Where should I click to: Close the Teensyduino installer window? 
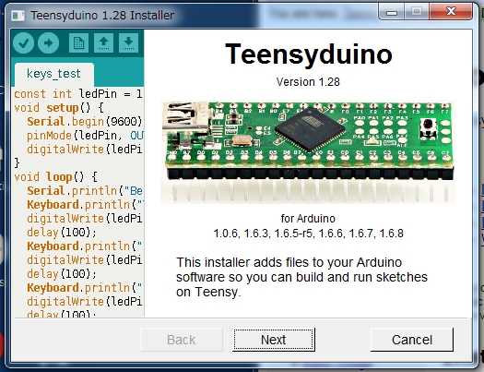pos(451,12)
